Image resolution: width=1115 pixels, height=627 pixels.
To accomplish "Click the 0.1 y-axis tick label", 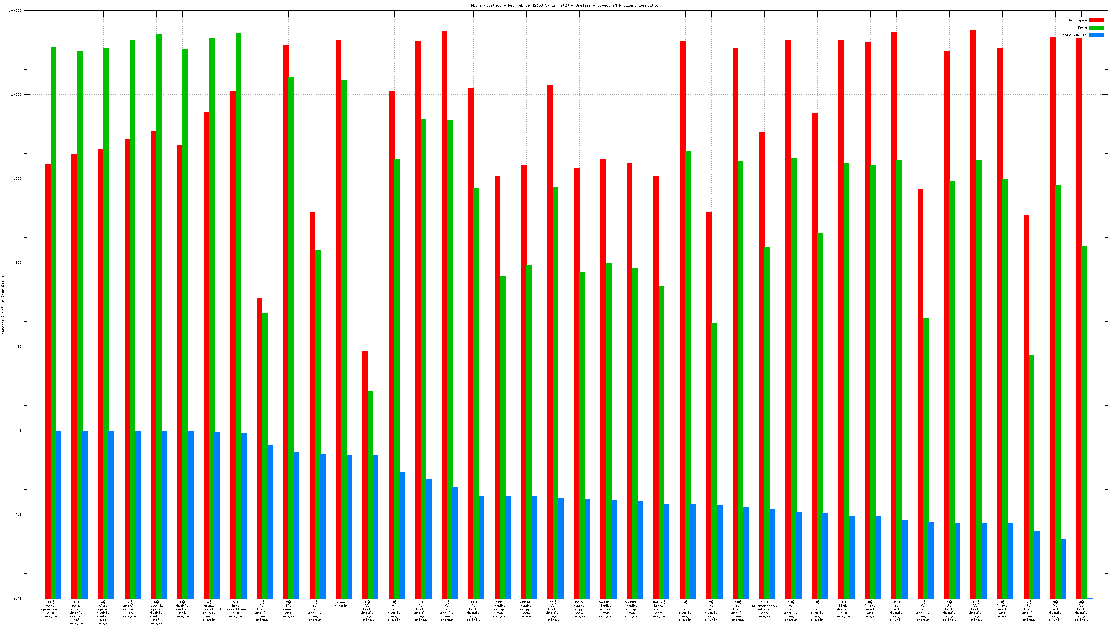I will pos(17,515).
